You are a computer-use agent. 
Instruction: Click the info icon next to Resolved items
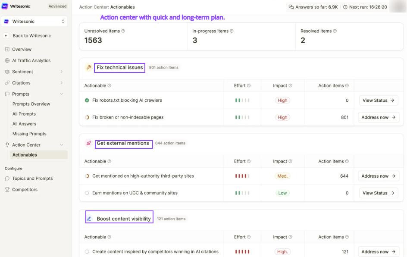point(335,31)
